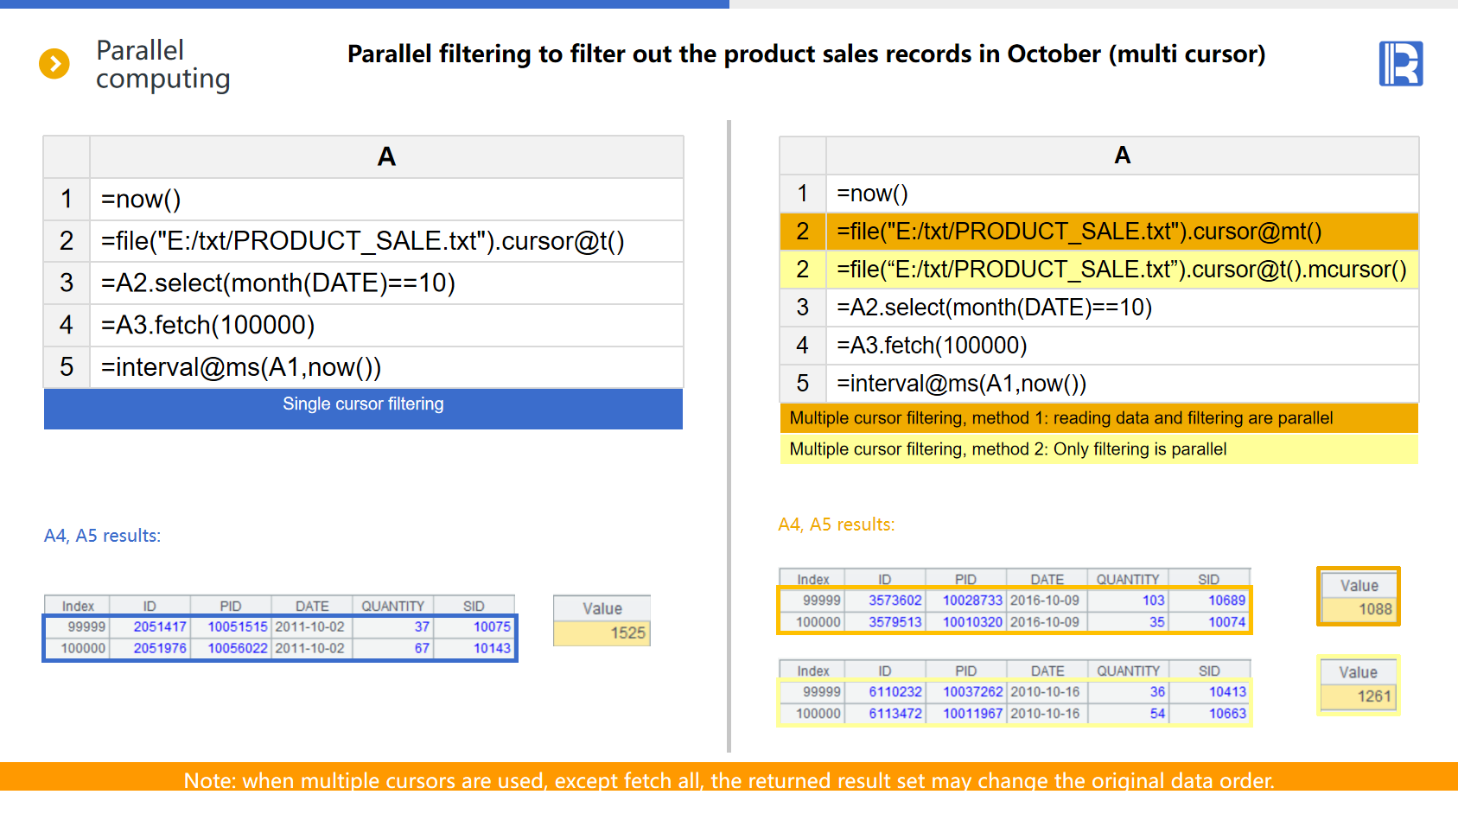Click column header A in the right grid
1458x820 pixels.
click(1122, 156)
